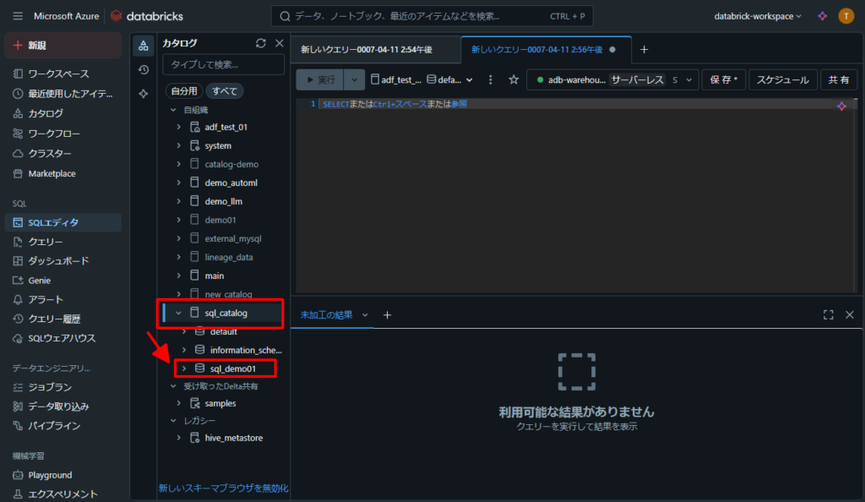Screen dimensions: 865x502
Task: Select the すべて filter pill
Action: click(x=225, y=91)
